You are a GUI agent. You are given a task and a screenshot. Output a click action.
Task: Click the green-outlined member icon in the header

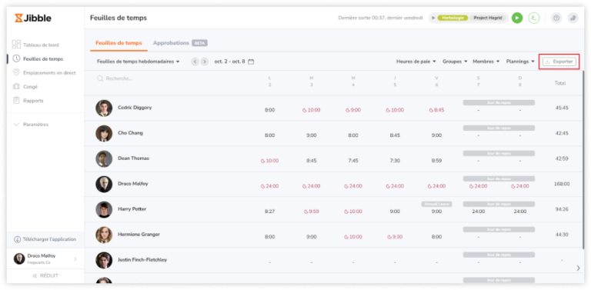(534, 18)
